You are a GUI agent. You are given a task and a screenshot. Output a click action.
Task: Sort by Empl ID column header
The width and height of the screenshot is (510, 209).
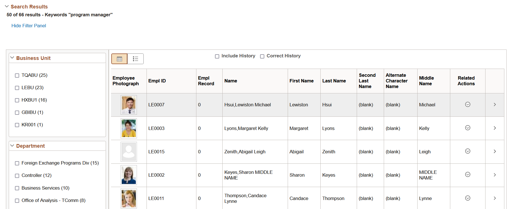pyautogui.click(x=157, y=81)
